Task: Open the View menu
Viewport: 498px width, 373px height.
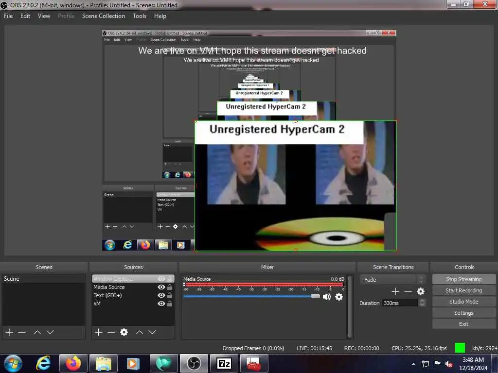Action: click(x=44, y=16)
